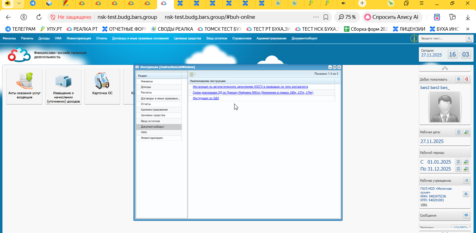Click the red logout icon
This screenshot has height=233, width=476.
466,79
